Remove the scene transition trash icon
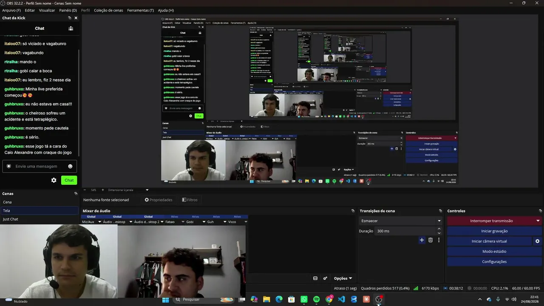Image resolution: width=544 pixels, height=306 pixels. 431,240
